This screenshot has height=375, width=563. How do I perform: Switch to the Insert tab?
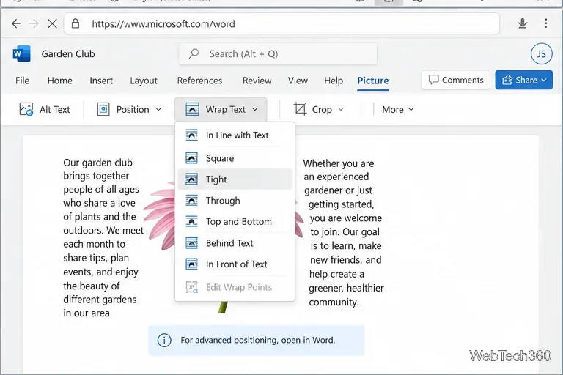coord(101,81)
